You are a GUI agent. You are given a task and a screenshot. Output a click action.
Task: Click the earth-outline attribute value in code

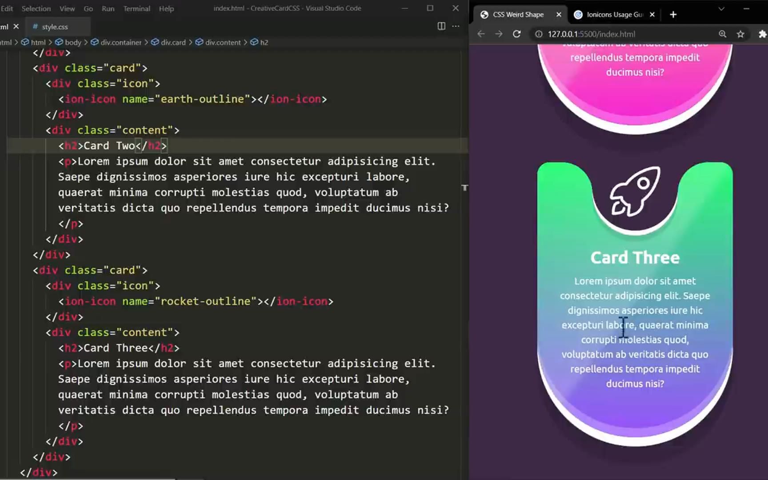coord(202,99)
